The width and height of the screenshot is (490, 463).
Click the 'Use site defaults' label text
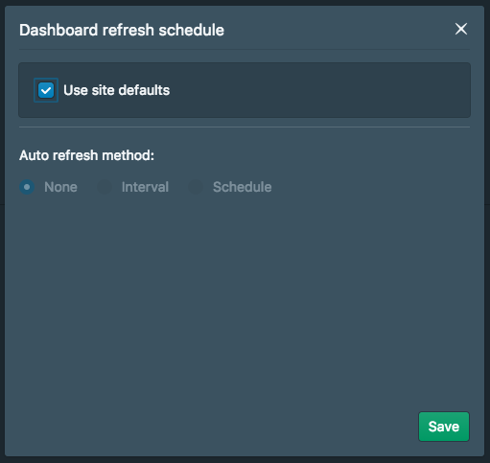click(x=117, y=90)
